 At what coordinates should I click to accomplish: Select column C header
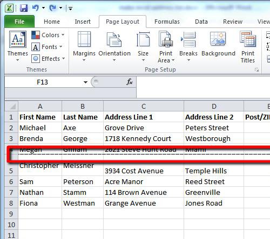coord(144,106)
